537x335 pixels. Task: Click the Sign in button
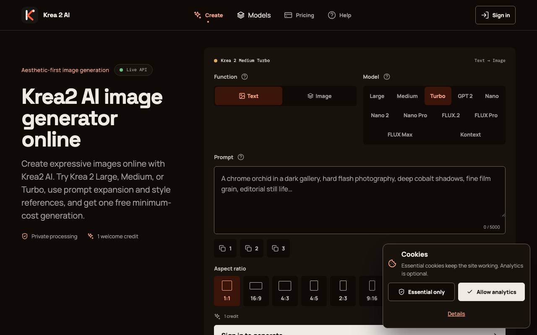[495, 15]
